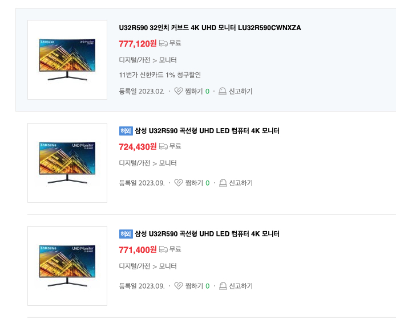The height and width of the screenshot is (320, 396).
Task: Click siren report icon on 777,120원 listing
Action: tap(223, 91)
